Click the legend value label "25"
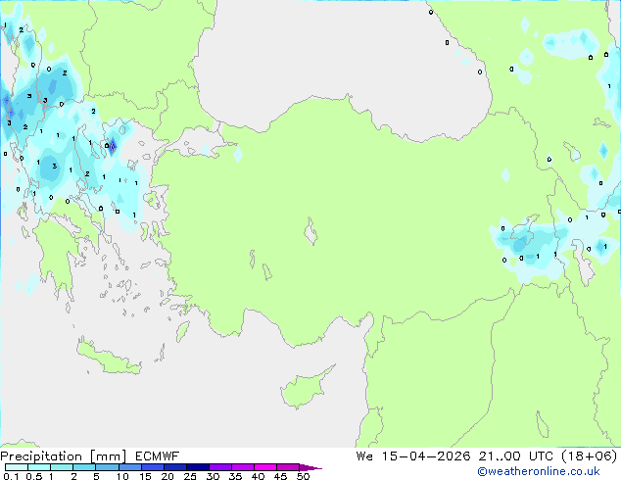 (x=190, y=476)
